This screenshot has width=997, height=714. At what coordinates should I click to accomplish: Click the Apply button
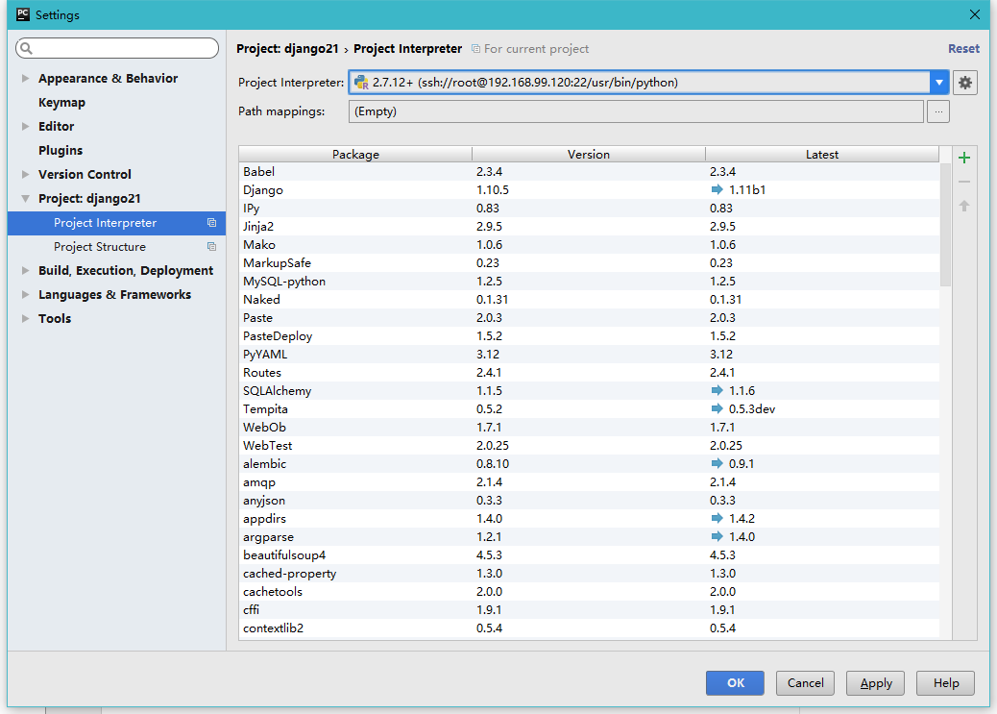click(x=875, y=683)
